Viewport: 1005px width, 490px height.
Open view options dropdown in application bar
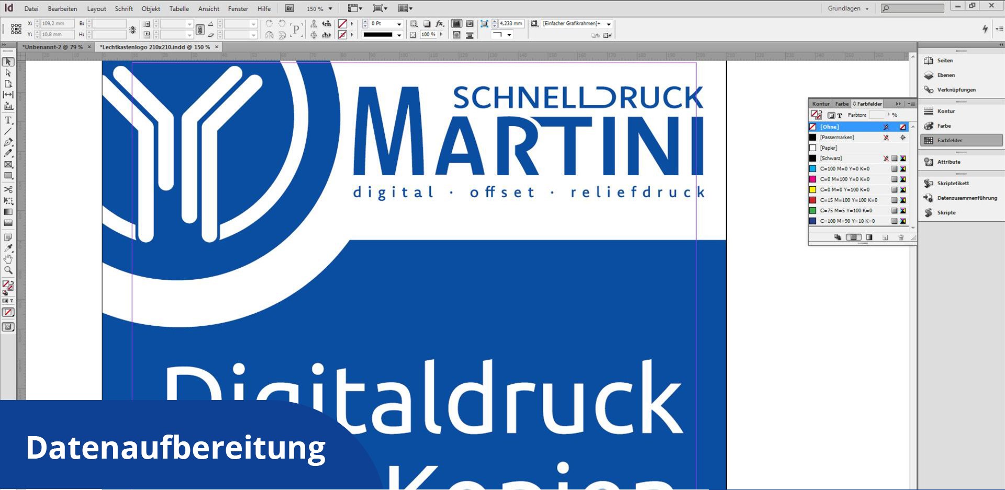(x=355, y=8)
